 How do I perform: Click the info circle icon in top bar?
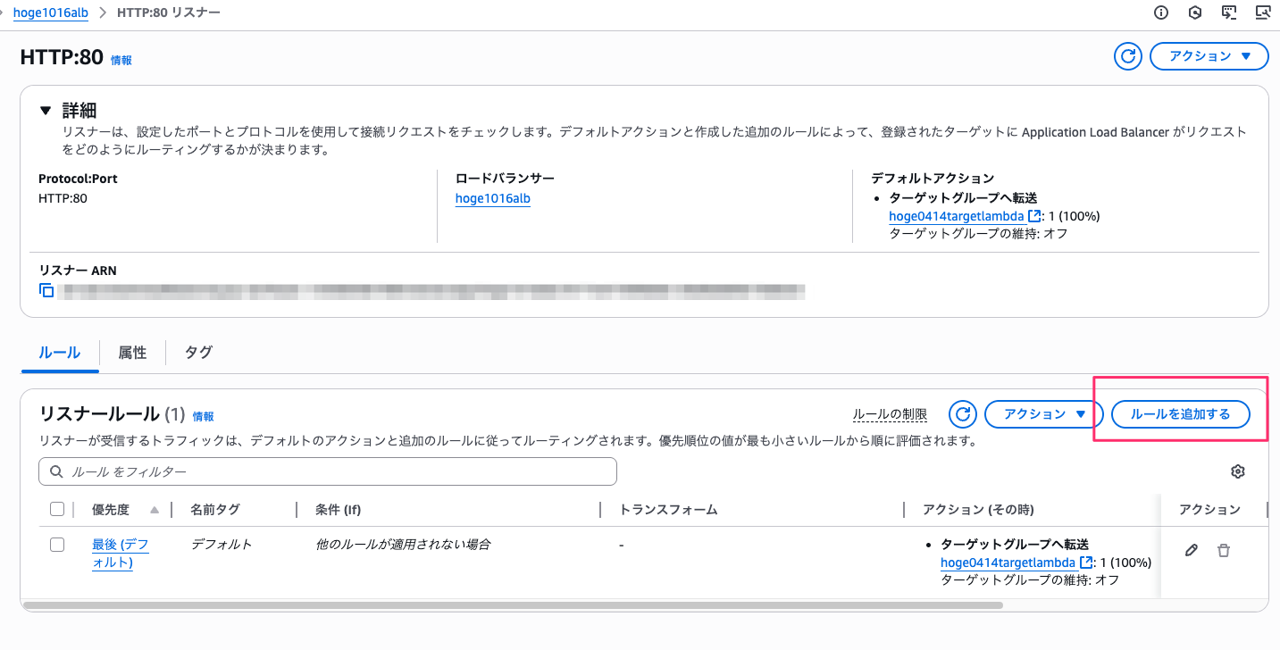point(1161,12)
